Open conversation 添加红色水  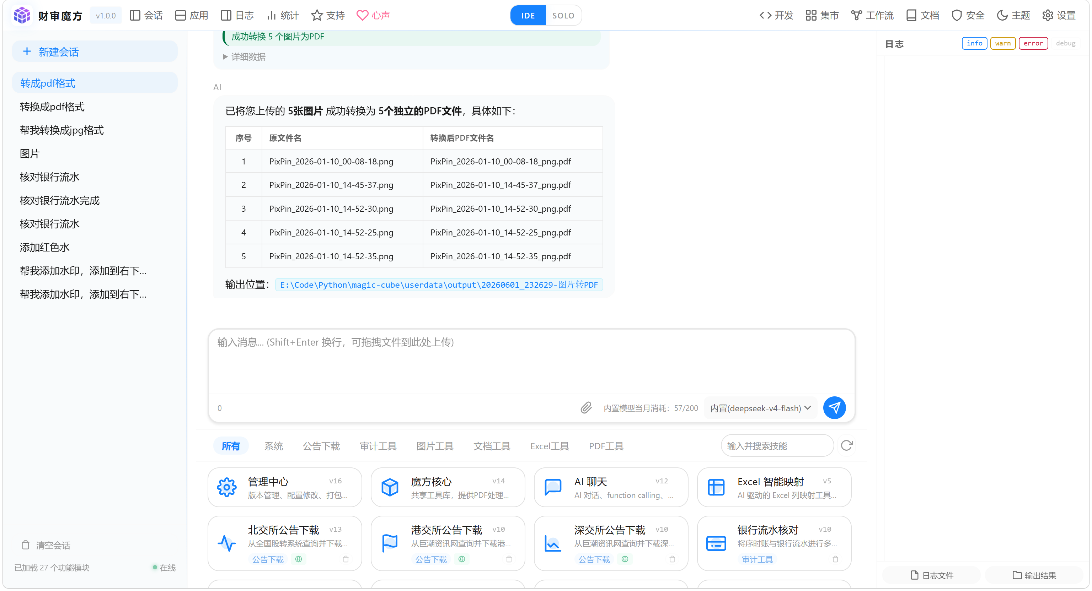[x=95, y=248]
